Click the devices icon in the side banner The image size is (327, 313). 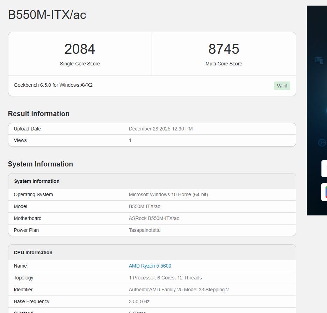click(319, 61)
